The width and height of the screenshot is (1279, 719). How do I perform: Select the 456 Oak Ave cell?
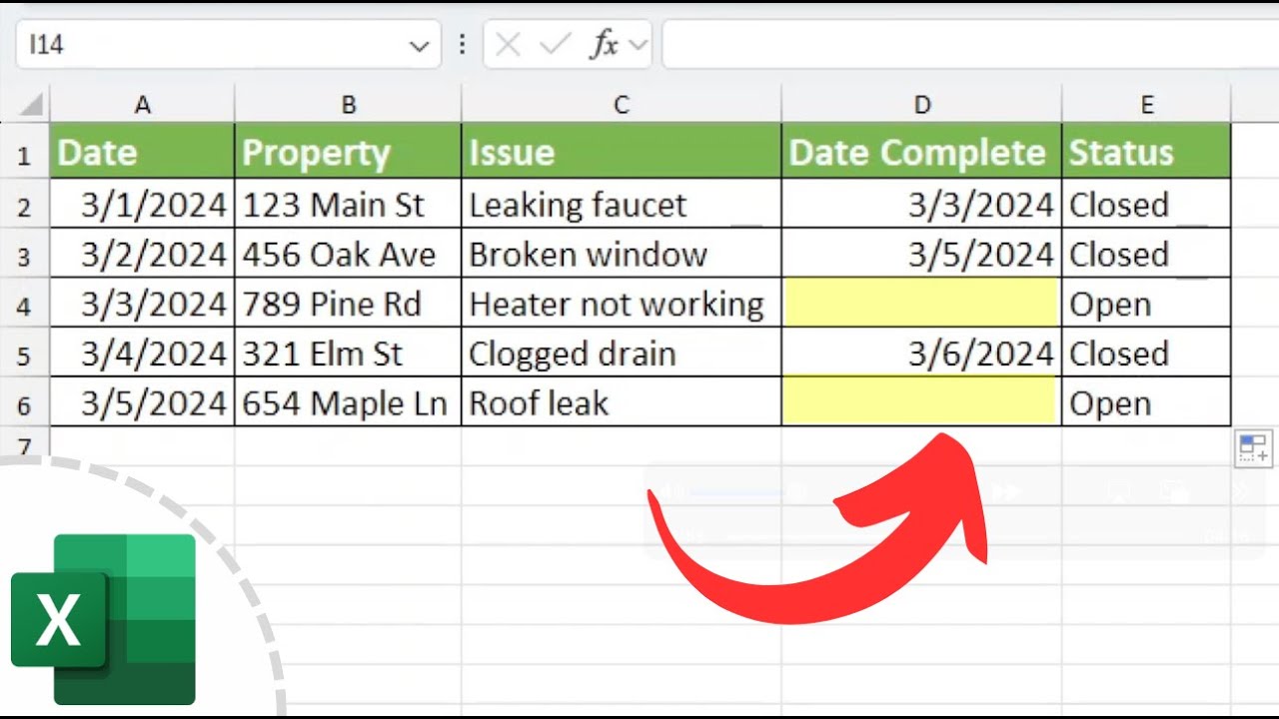tap(348, 255)
